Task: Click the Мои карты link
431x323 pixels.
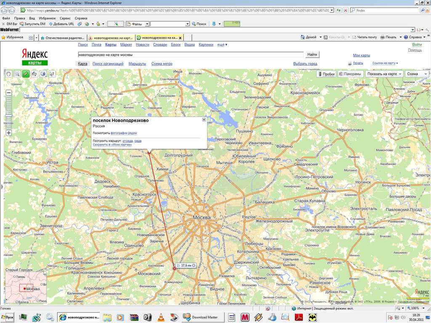Action: (x=362, y=56)
